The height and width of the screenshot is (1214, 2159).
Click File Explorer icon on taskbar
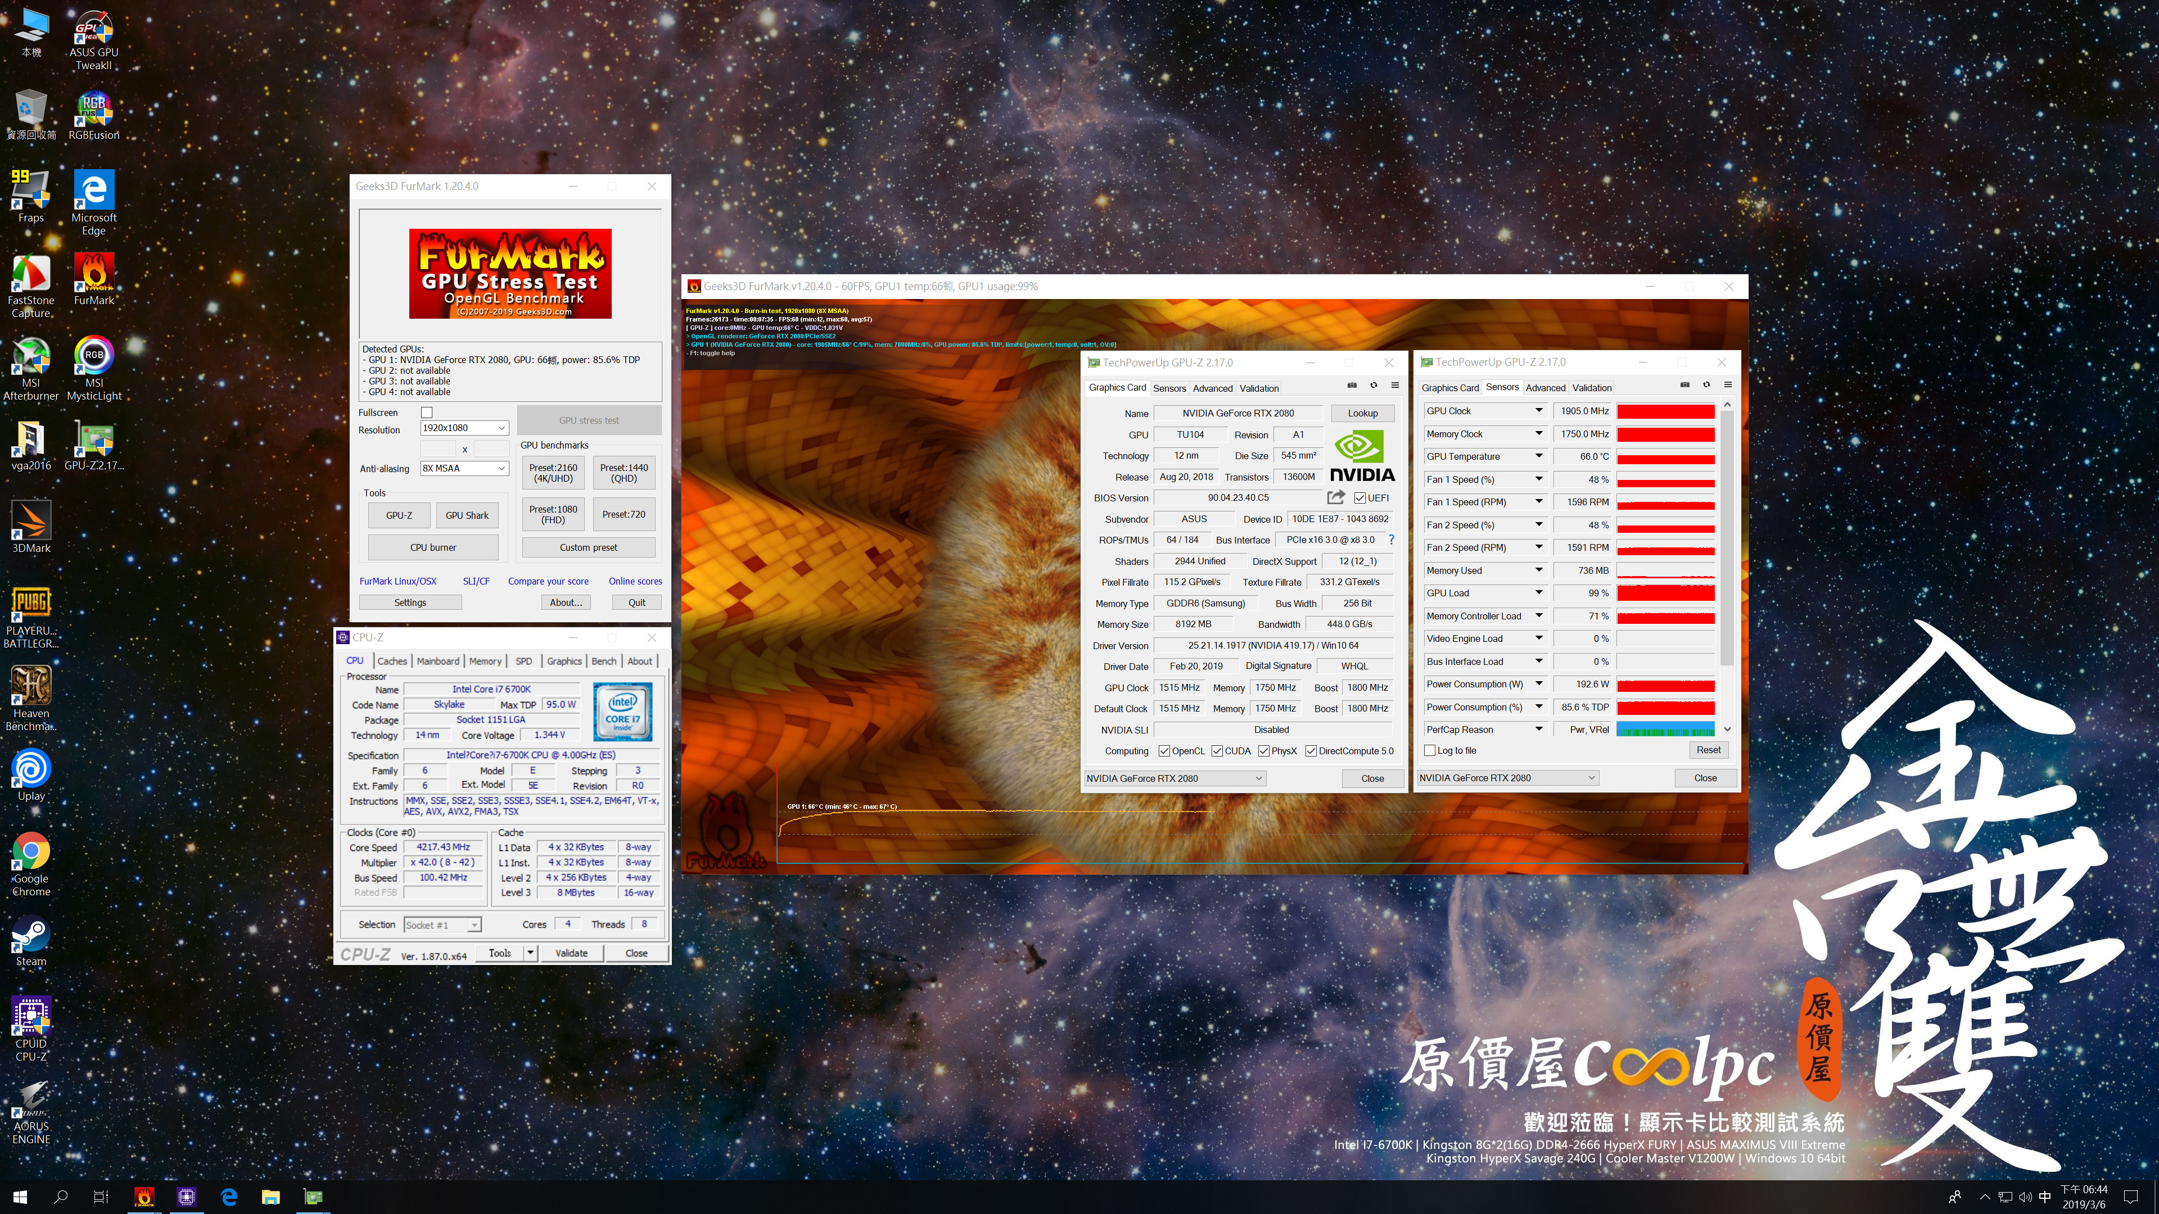(x=270, y=1197)
